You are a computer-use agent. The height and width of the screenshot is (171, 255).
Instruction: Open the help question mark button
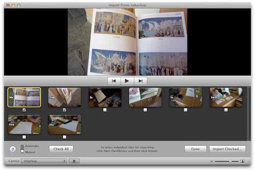13,149
